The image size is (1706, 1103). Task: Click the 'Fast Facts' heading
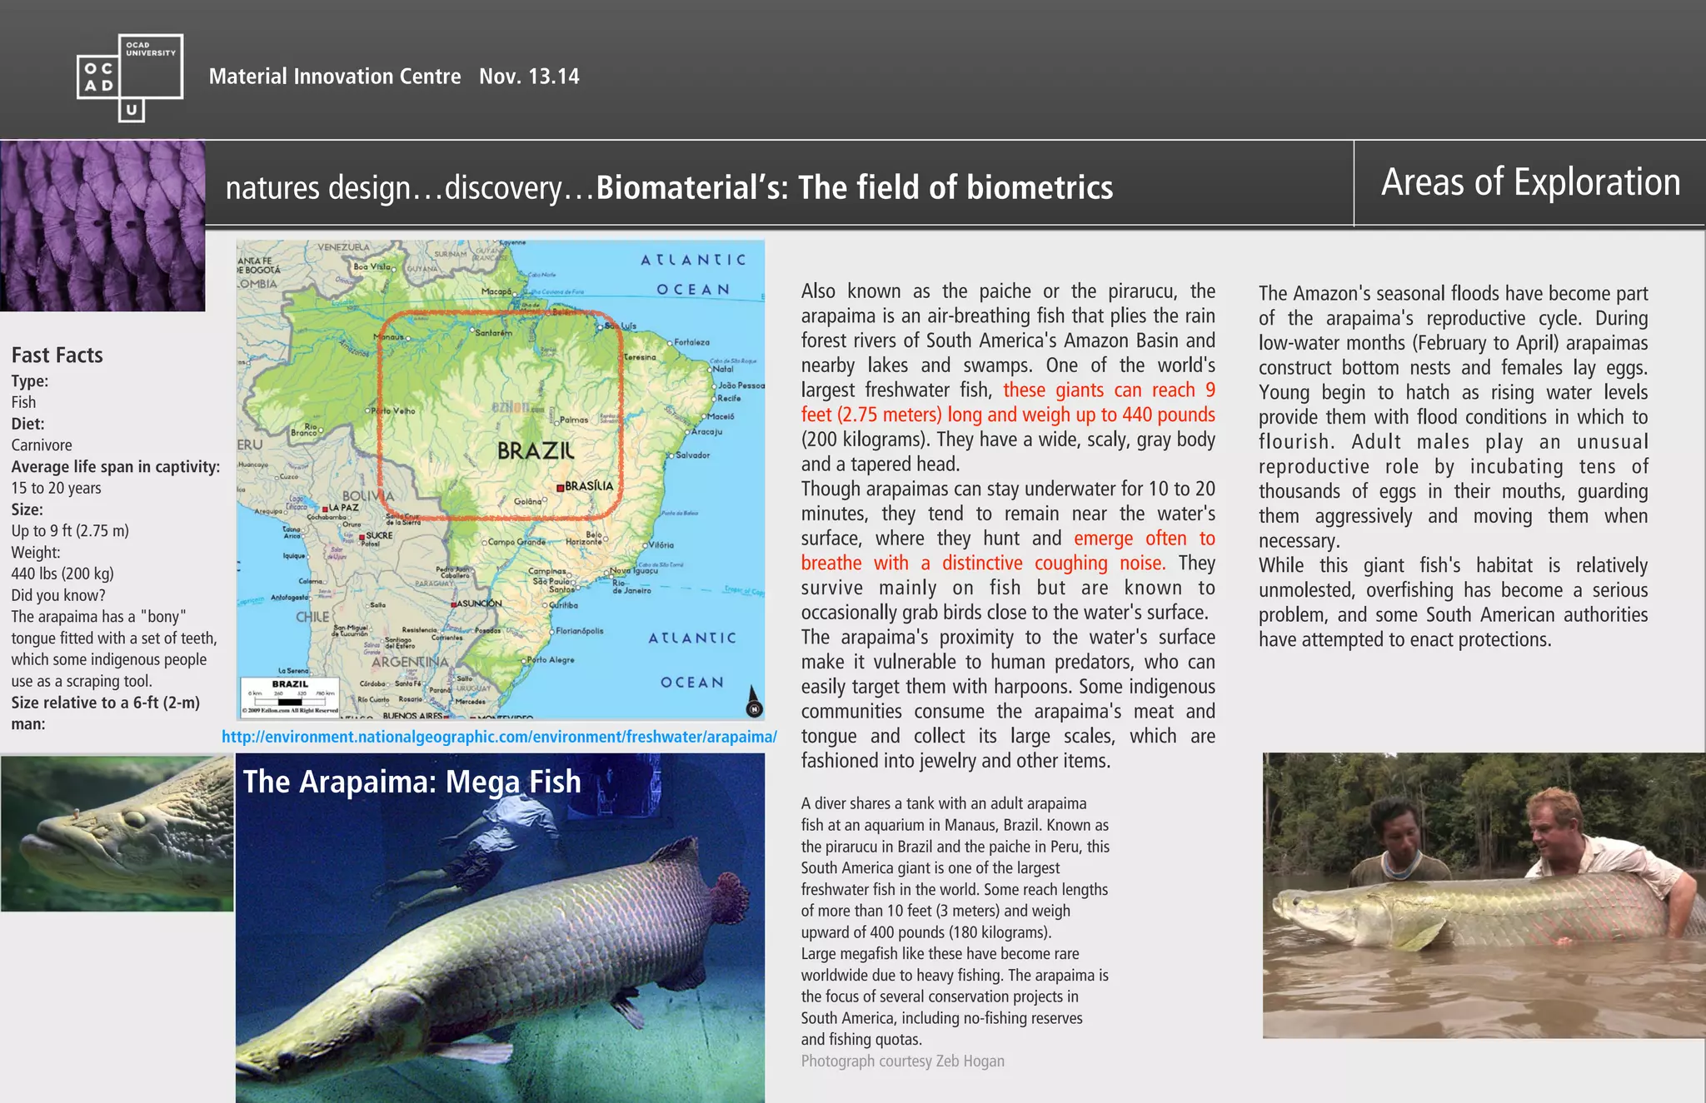(x=57, y=355)
